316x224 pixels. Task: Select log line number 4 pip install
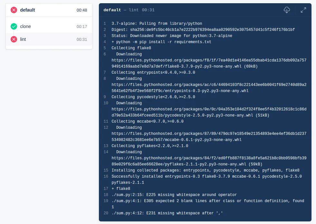(105, 42)
